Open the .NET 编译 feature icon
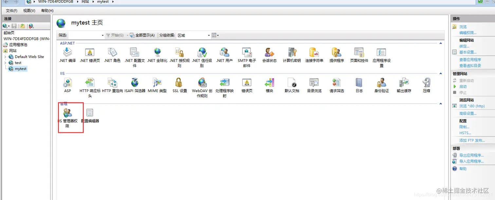The width and height of the screenshot is (495, 200). (x=67, y=55)
